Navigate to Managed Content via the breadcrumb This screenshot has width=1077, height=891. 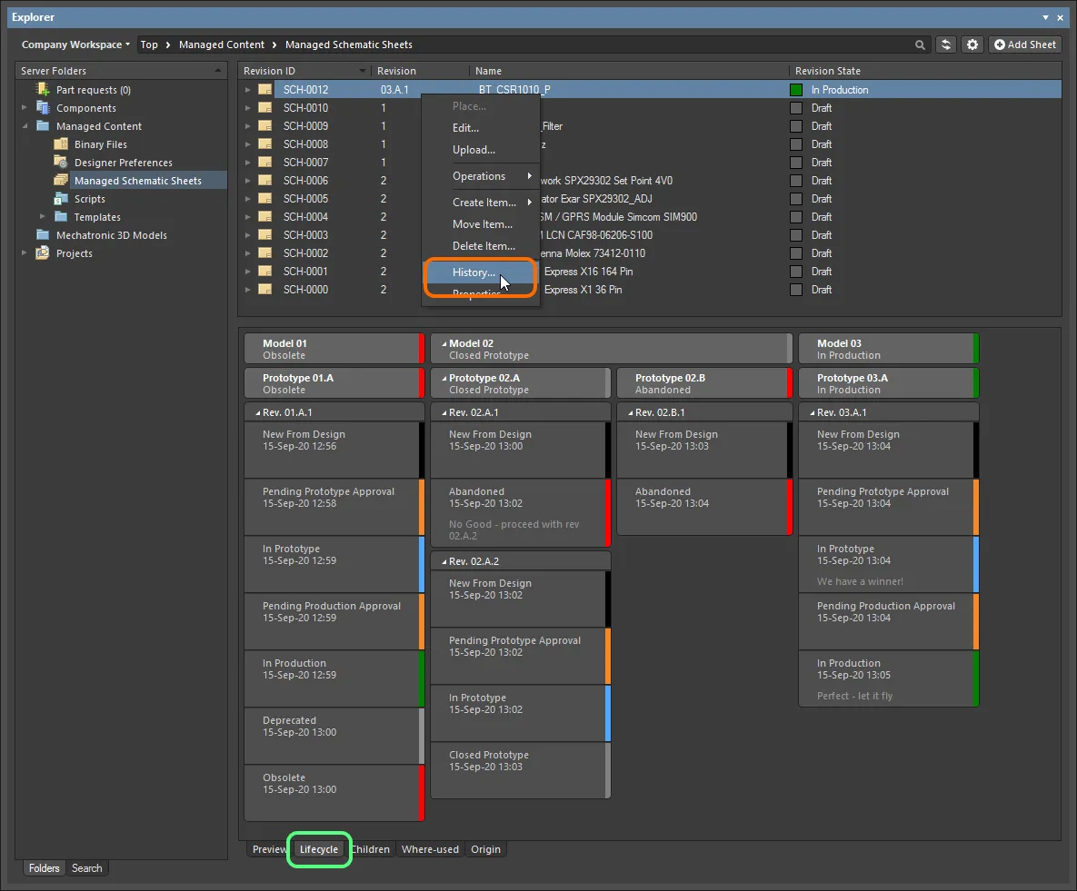click(x=223, y=44)
